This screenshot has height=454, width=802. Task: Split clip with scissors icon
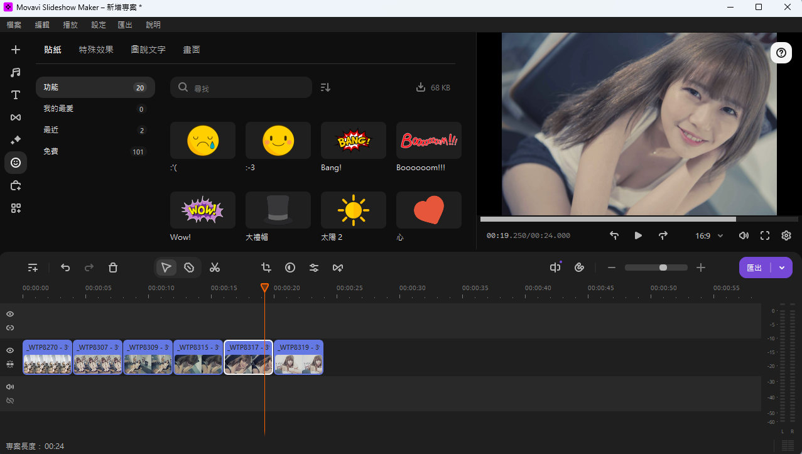(215, 268)
